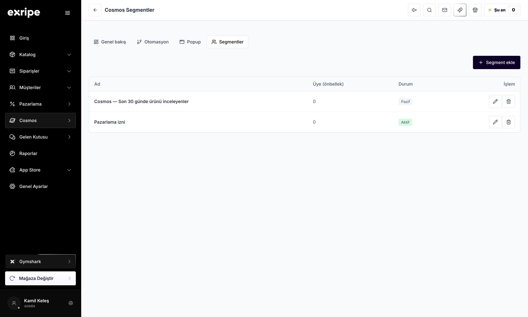528x317 pixels.
Task: Click the Üye (önbellek) column header
Action: point(328,84)
